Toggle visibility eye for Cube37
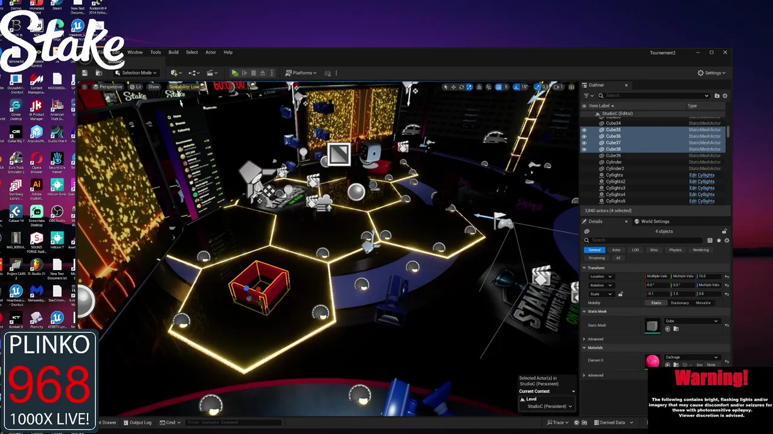 pyautogui.click(x=584, y=143)
